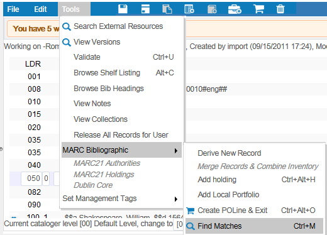Click magnifier icon beside Find Matches

tap(191, 226)
